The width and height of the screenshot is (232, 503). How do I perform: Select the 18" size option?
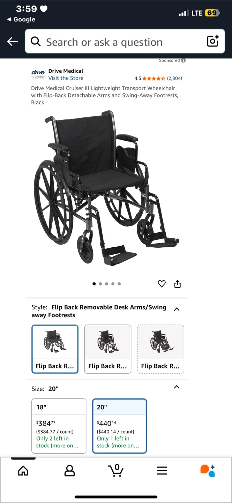pyautogui.click(x=59, y=426)
